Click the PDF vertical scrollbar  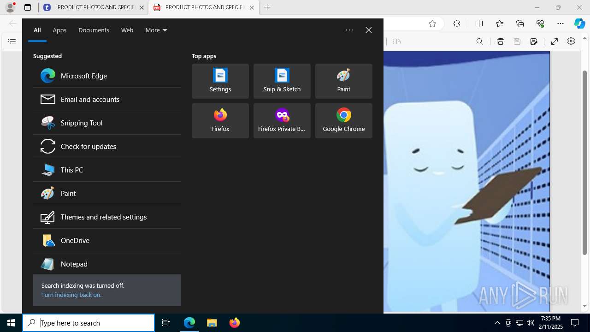pyautogui.click(x=585, y=163)
